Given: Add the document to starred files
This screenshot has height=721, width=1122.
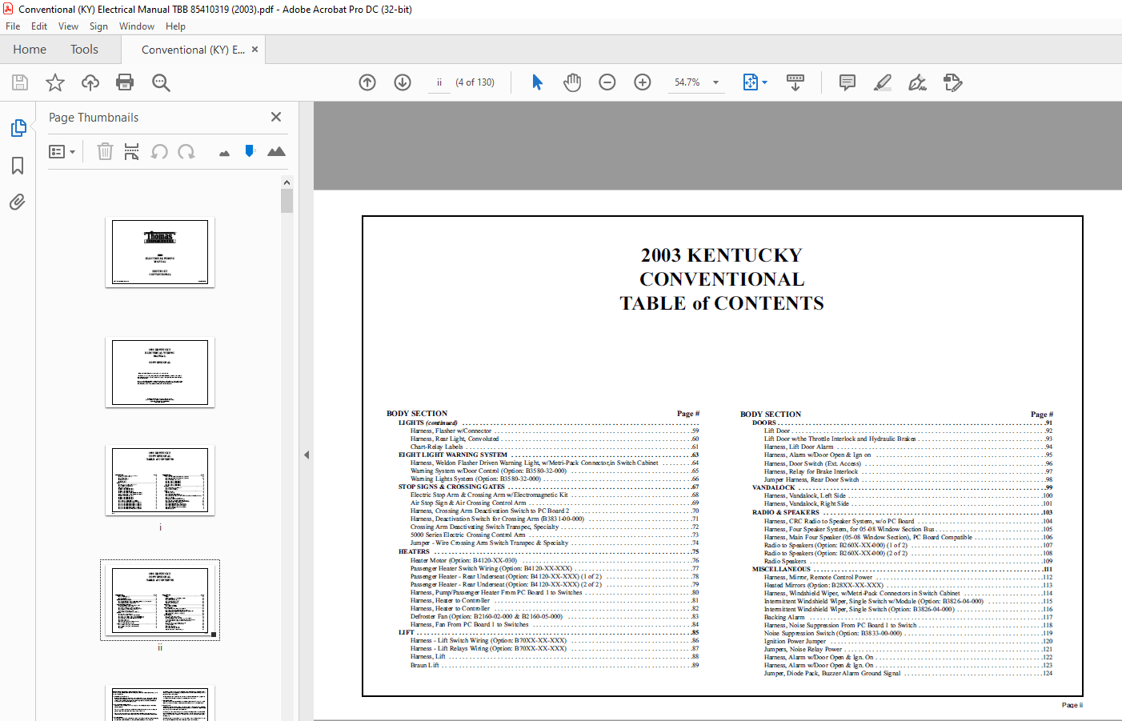Looking at the screenshot, I should (x=55, y=82).
